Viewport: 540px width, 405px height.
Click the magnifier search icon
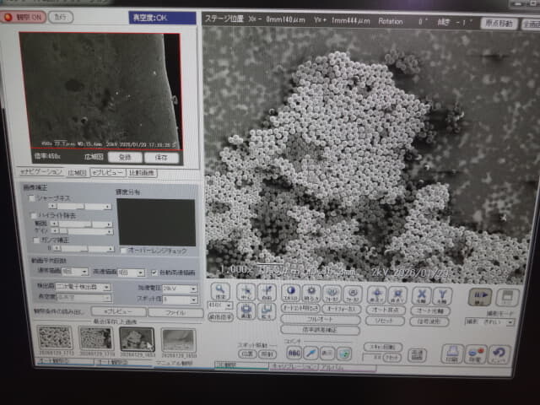220,290
